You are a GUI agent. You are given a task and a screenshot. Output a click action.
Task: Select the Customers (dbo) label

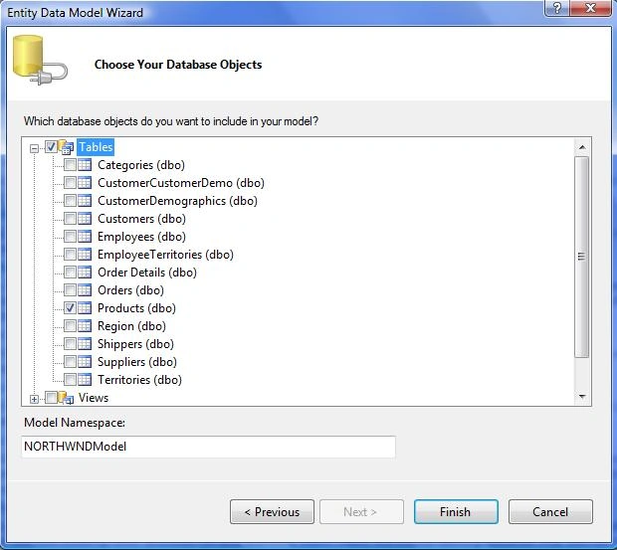(x=141, y=219)
